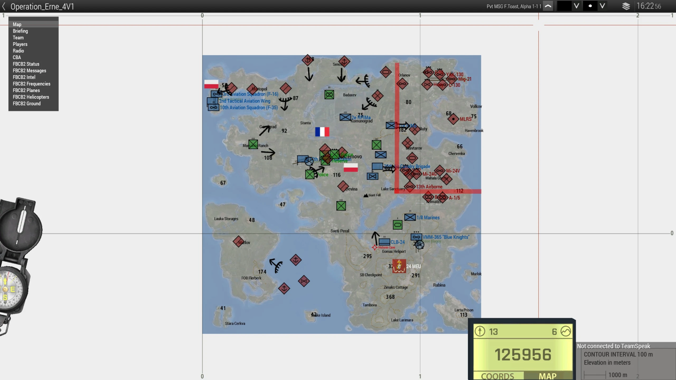
Task: Click the anchor marker near FOB Flerberk
Action: pos(284,289)
